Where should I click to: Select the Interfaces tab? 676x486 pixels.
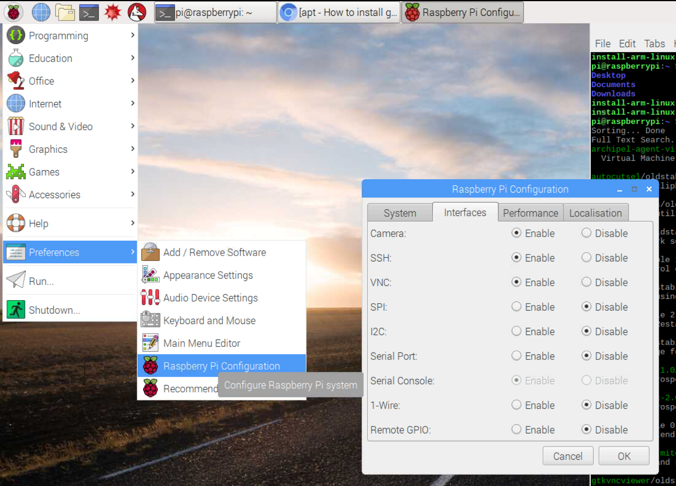click(465, 212)
